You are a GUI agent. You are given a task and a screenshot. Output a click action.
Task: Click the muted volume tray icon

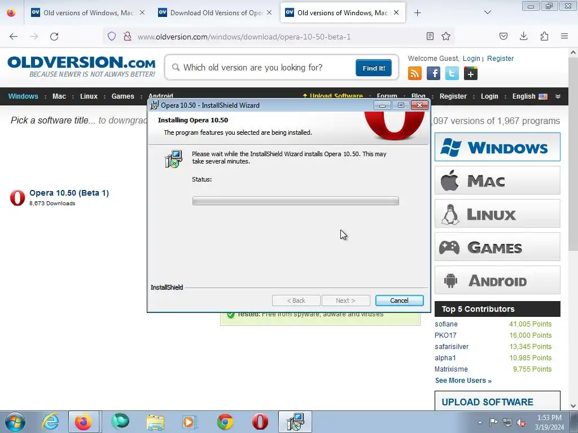pyautogui.click(x=521, y=422)
